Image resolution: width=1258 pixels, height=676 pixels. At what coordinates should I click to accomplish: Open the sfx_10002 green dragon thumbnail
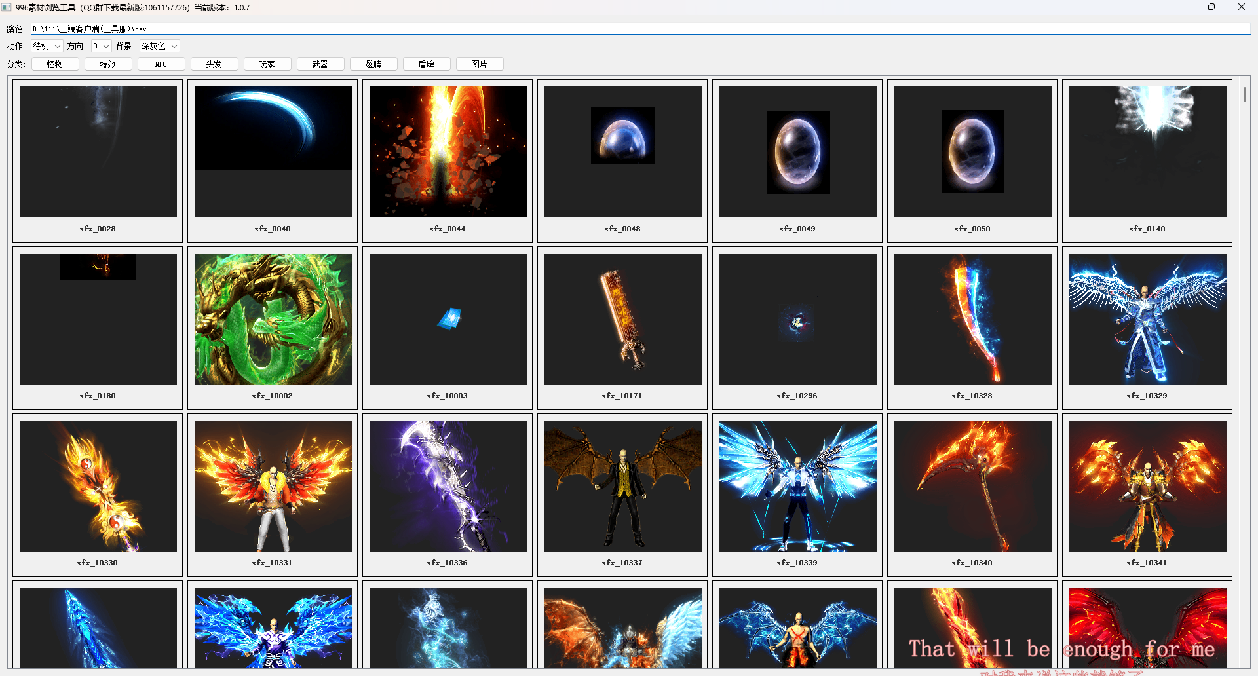[273, 319]
